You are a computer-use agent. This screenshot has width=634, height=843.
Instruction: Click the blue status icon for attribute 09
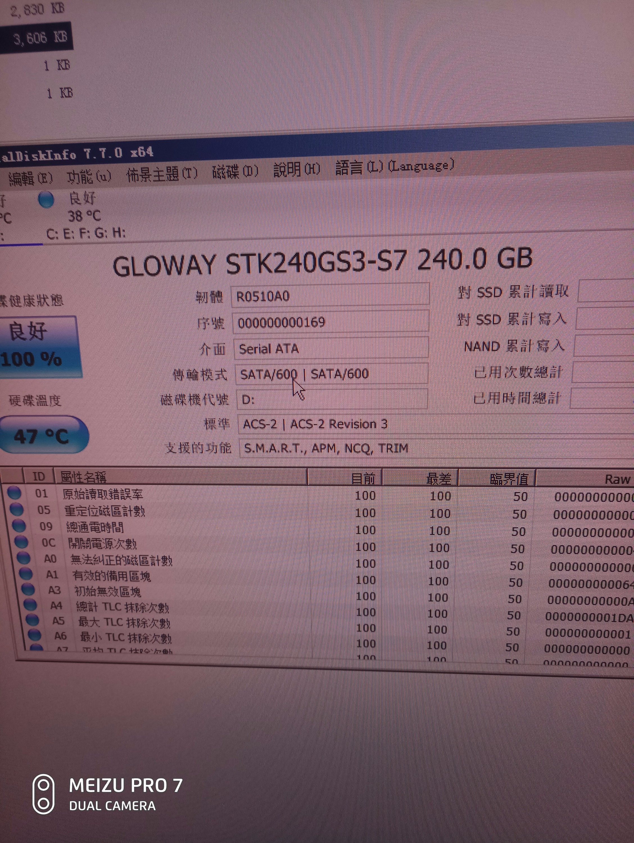[19, 525]
